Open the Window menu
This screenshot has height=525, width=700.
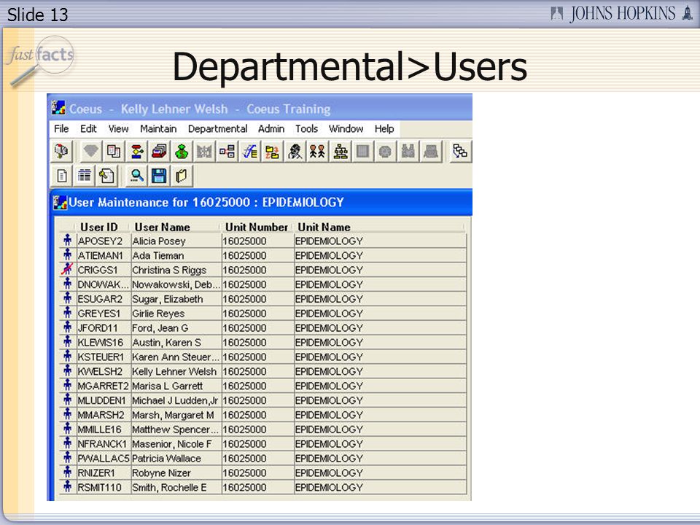tap(346, 129)
